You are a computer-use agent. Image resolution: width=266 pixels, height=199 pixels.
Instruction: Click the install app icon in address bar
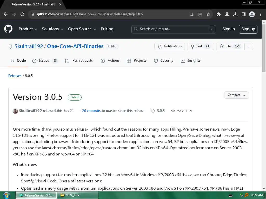191,15
